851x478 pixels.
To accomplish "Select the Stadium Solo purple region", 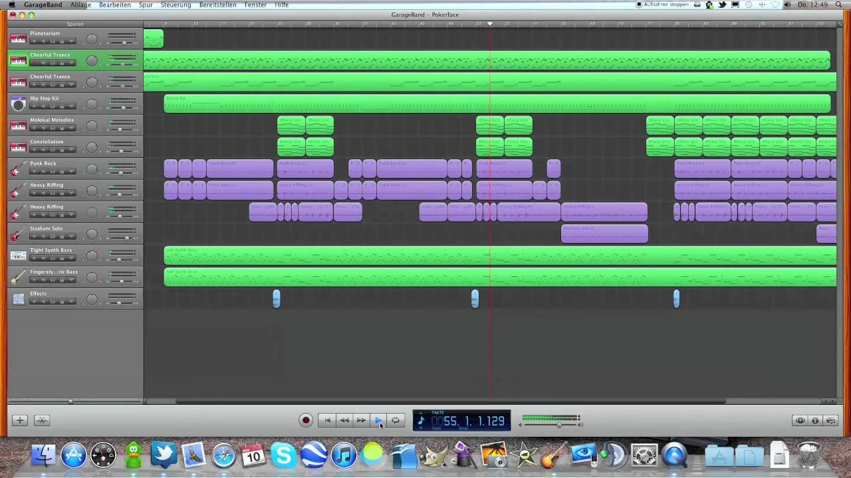I will (x=604, y=234).
